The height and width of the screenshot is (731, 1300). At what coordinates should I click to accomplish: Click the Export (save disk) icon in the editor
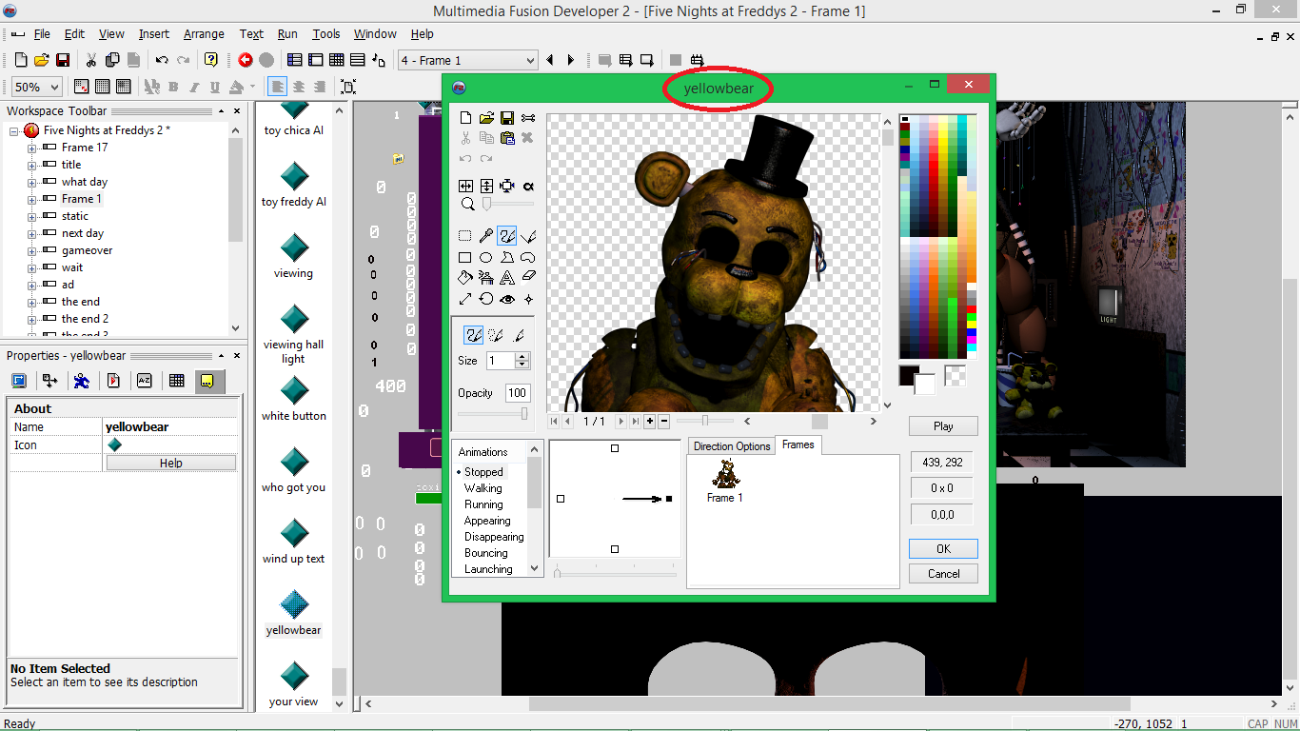(x=507, y=118)
